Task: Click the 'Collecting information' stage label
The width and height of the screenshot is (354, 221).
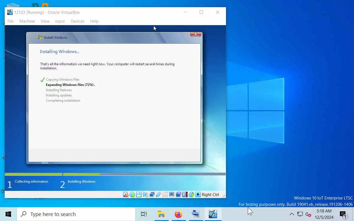Action: tap(32, 181)
